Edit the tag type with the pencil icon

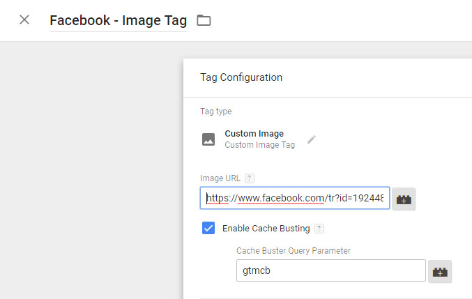tap(312, 139)
